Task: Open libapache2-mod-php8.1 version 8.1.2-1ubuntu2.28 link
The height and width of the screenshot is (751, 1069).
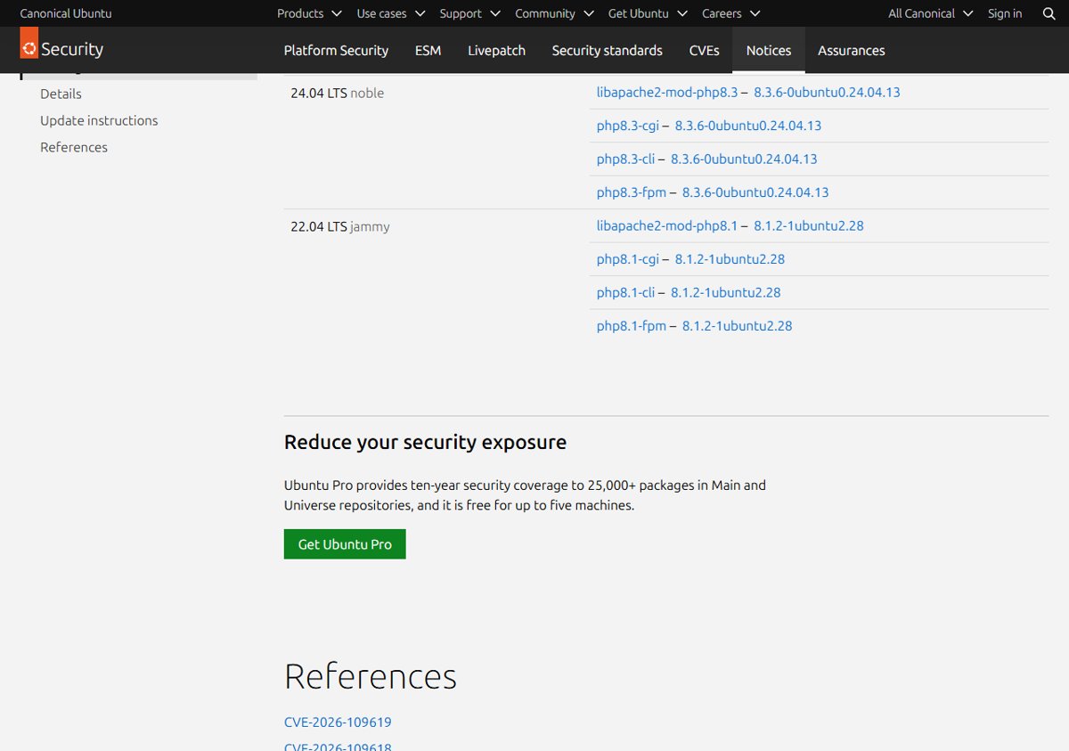Action: click(x=809, y=225)
